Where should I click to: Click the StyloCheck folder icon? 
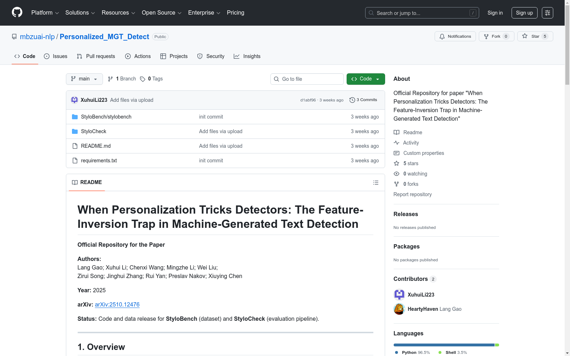point(75,131)
